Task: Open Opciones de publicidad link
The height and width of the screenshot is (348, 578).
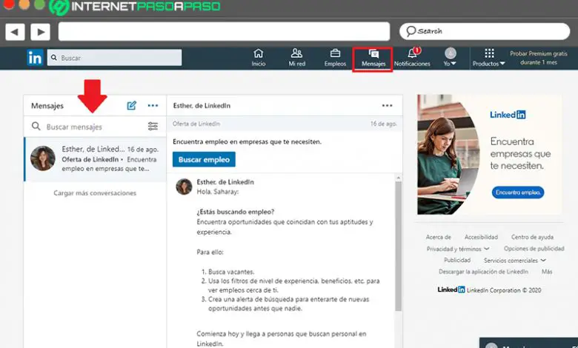Action: [534, 249]
